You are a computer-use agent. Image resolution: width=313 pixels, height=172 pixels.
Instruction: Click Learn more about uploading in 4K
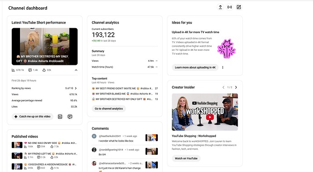195,68
